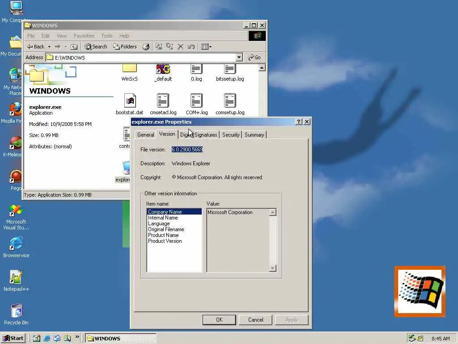This screenshot has height=344, width=458.
Task: Click the Version tab
Action: point(167,134)
